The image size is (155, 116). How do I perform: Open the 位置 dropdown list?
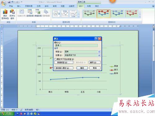coord(99,55)
